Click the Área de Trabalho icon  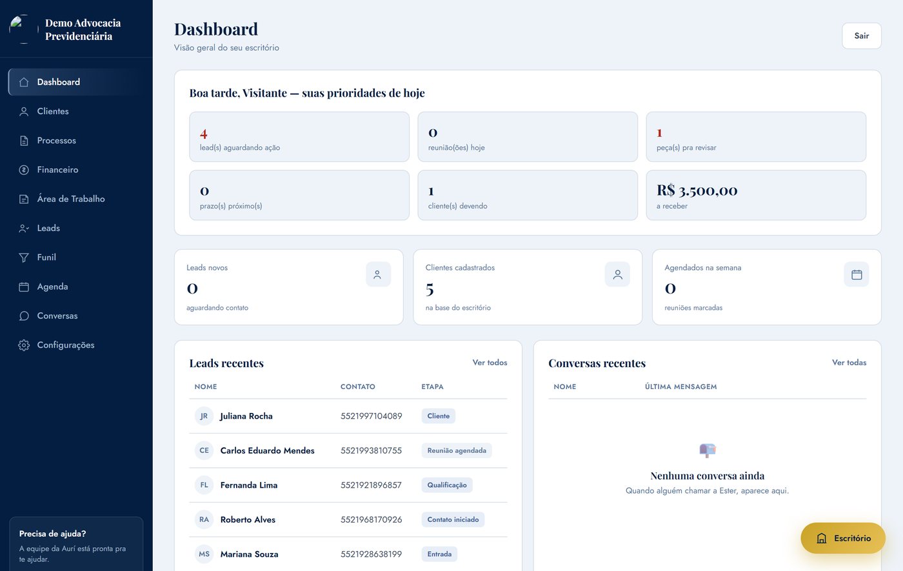click(x=24, y=199)
